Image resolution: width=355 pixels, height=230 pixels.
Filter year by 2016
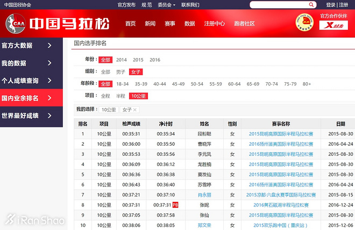pos(155,60)
